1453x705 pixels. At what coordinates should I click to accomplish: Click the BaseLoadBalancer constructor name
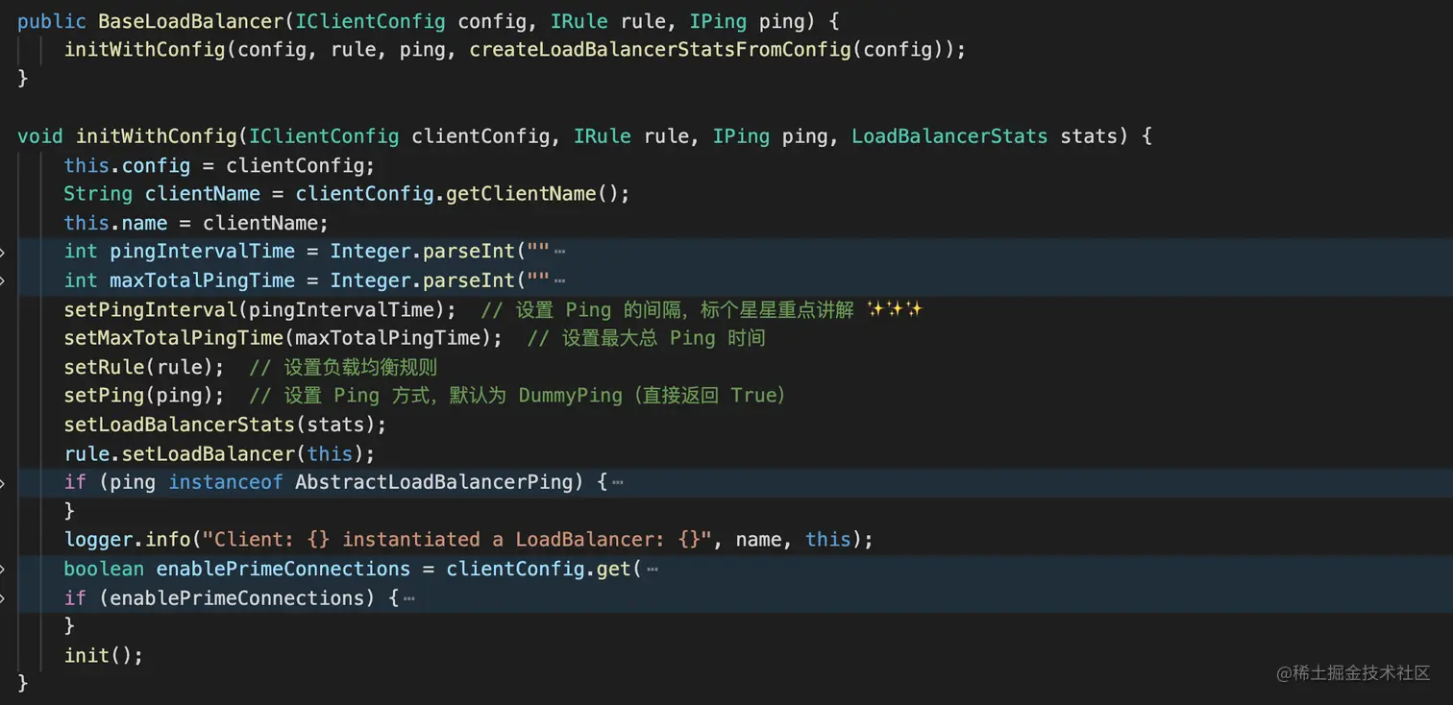[x=191, y=20]
